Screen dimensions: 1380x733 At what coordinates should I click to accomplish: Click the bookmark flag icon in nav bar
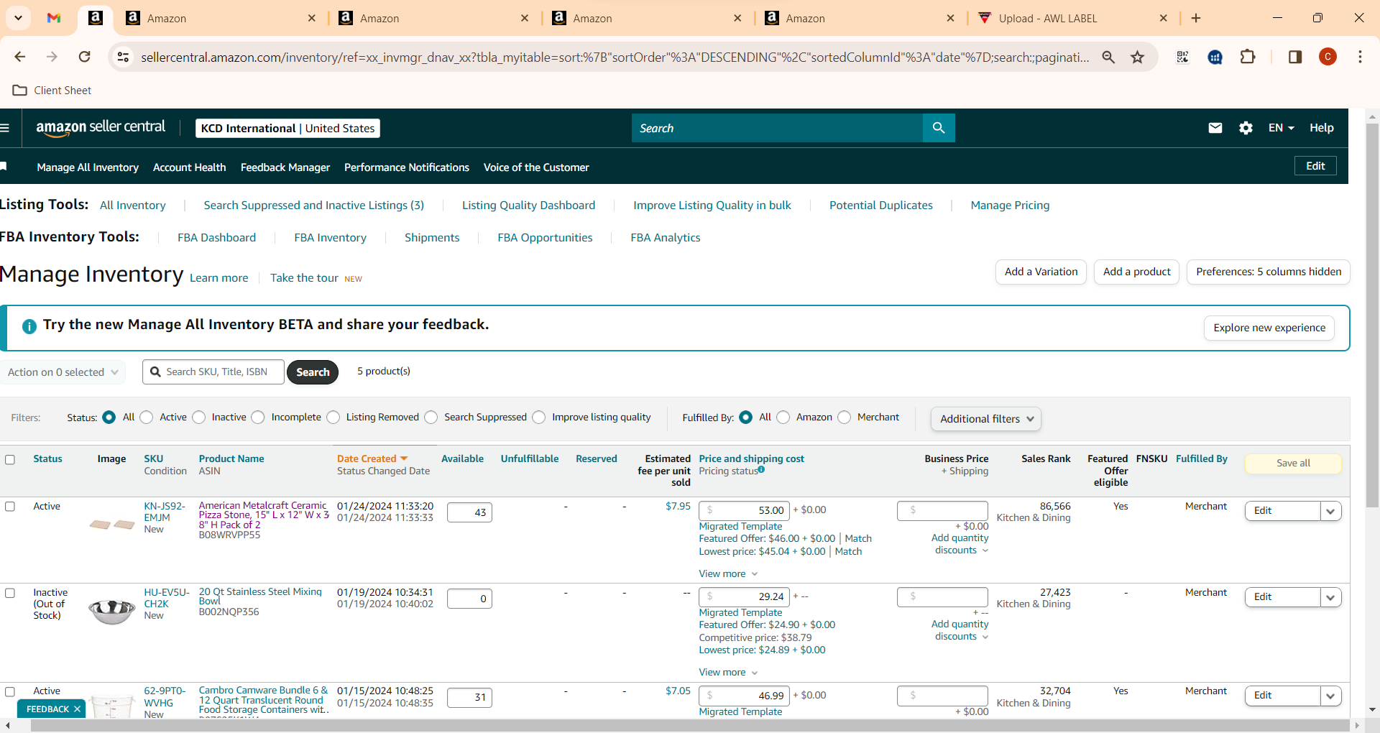(x=4, y=167)
